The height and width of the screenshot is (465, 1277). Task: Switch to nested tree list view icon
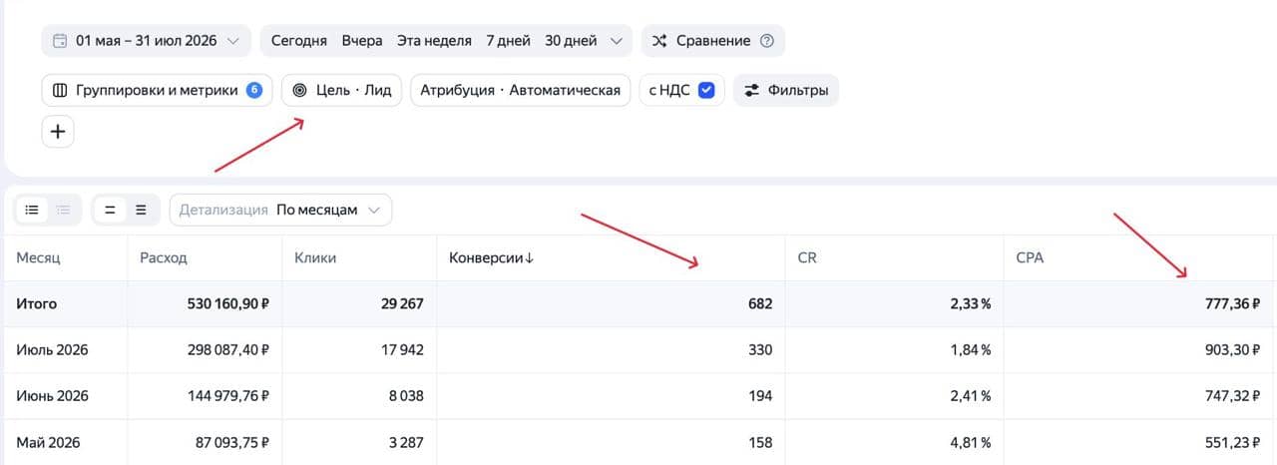tap(64, 210)
